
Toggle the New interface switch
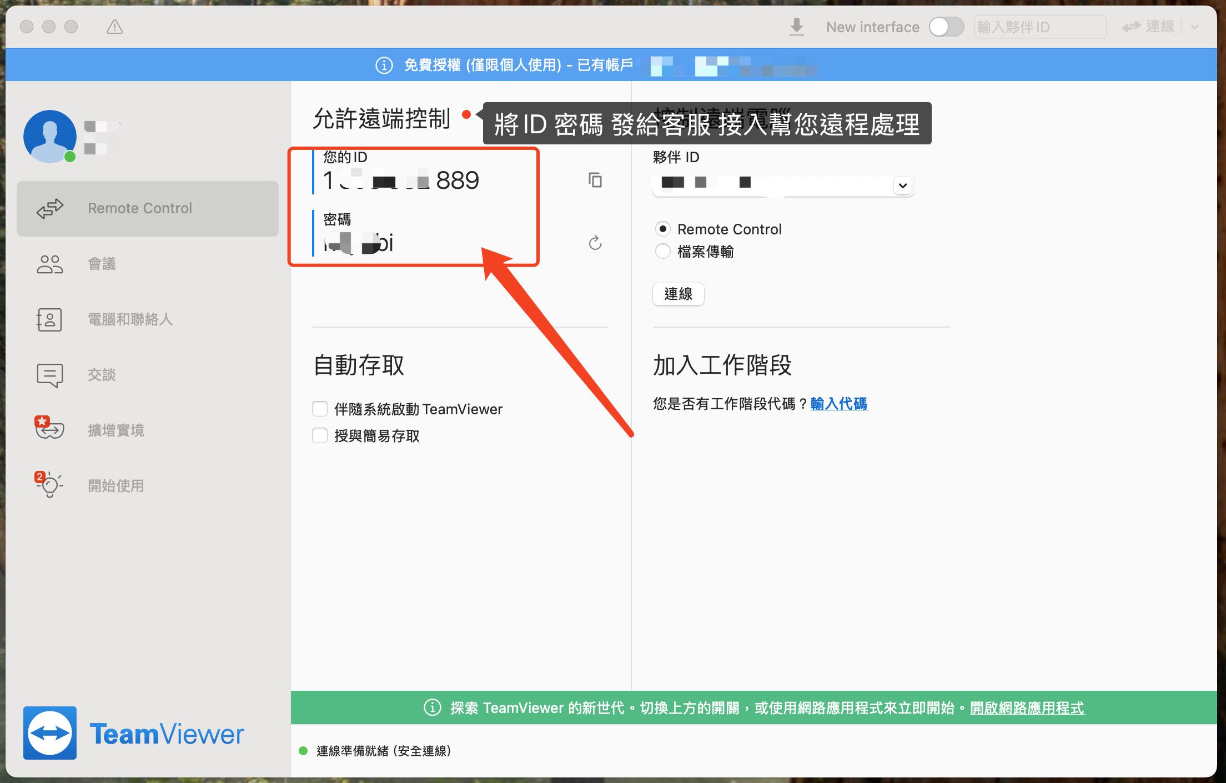point(947,27)
